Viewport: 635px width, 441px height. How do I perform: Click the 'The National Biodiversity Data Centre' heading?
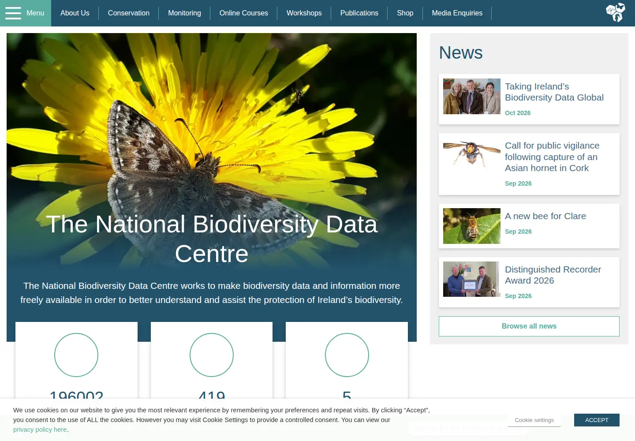(212, 239)
